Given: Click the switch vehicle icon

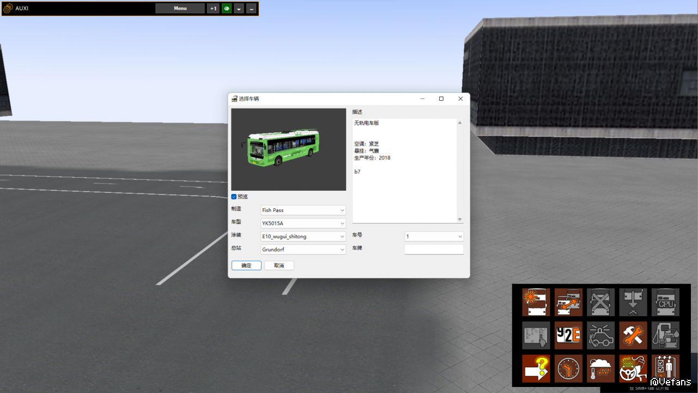Looking at the screenshot, I should coord(568,303).
